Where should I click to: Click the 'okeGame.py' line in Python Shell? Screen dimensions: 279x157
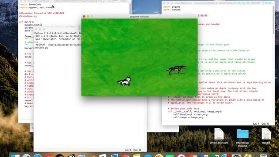tap(41, 48)
